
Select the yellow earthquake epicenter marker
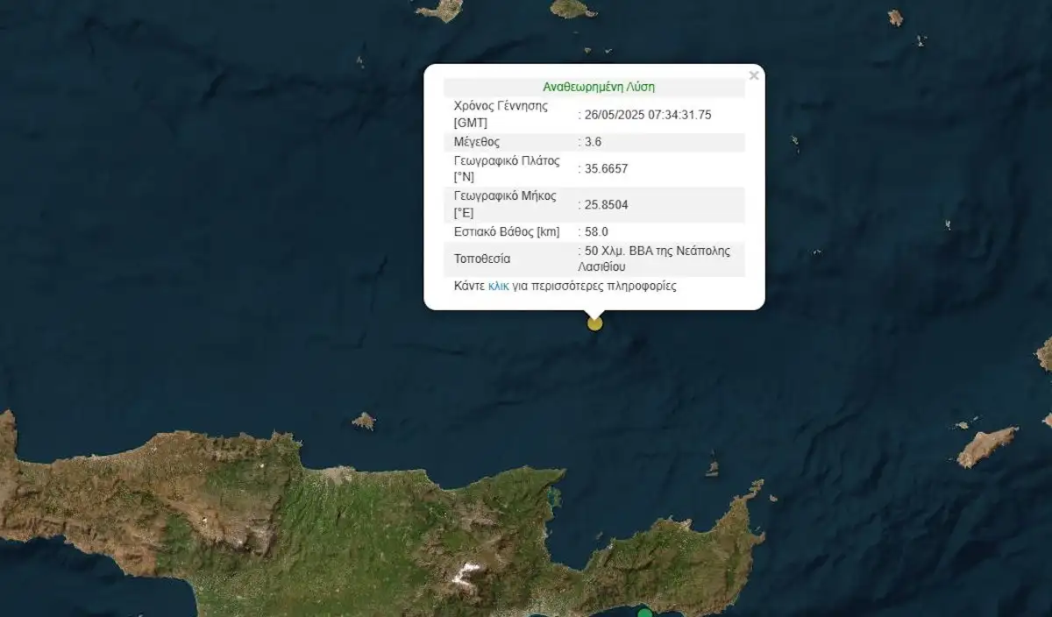tap(595, 323)
